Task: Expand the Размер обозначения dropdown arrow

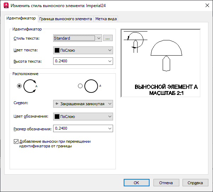Action: pyautogui.click(x=110, y=129)
